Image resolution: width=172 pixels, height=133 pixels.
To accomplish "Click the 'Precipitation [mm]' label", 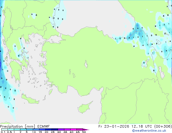I will (x=17, y=126).
